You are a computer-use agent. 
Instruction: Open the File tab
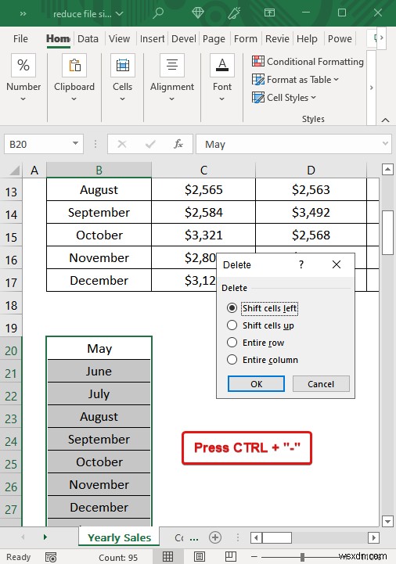tap(20, 38)
